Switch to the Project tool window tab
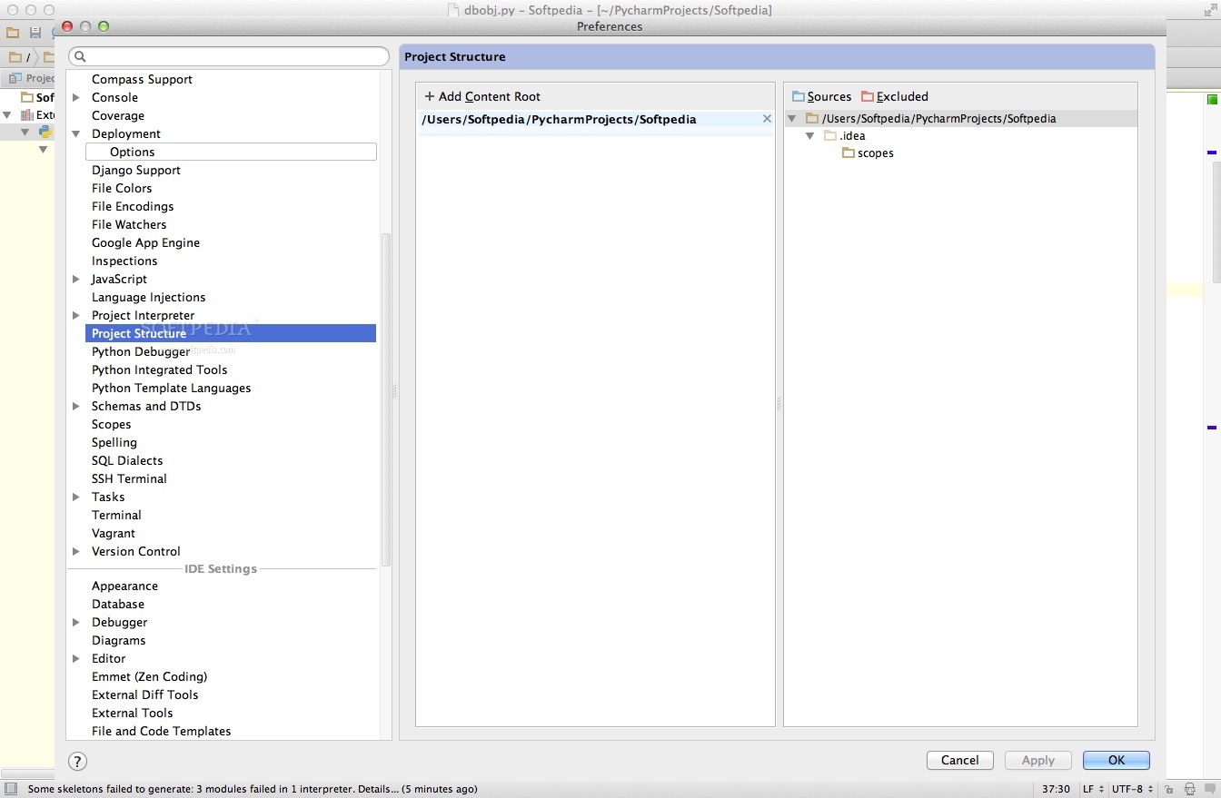 tap(27, 78)
